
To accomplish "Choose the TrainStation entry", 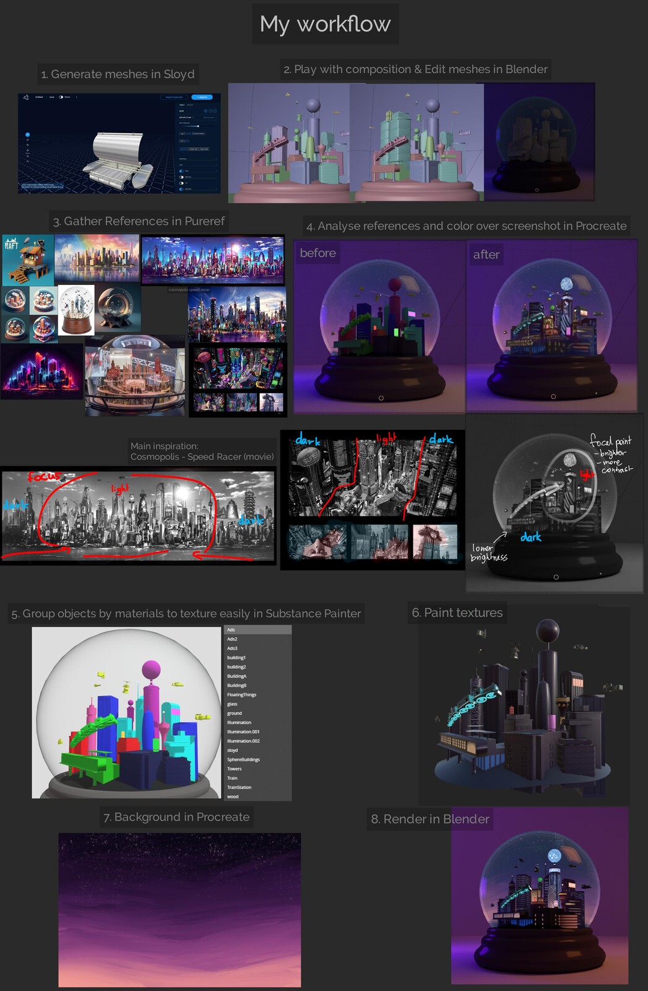I will pos(257,788).
